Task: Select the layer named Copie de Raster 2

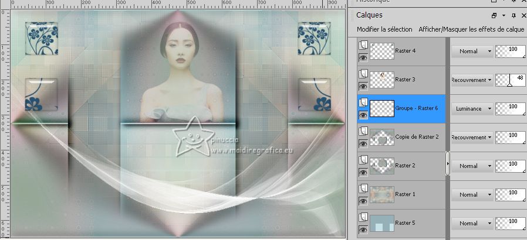Action: coord(417,137)
